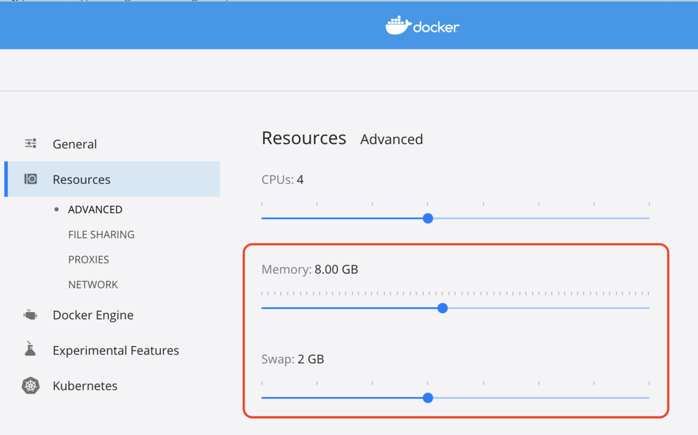
Task: Click the Resources icon in sidebar
Action: pyautogui.click(x=31, y=179)
